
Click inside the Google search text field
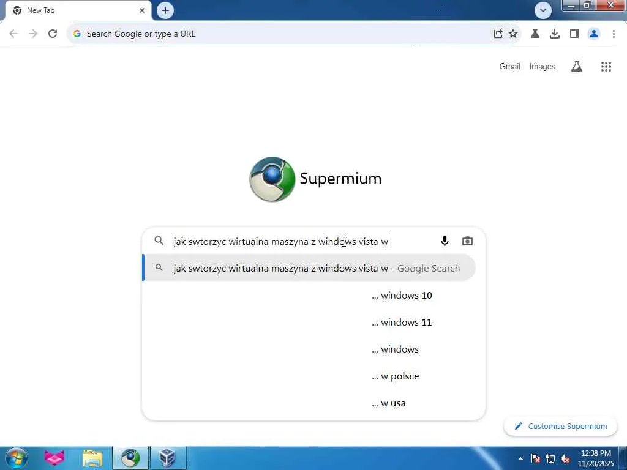(x=302, y=241)
